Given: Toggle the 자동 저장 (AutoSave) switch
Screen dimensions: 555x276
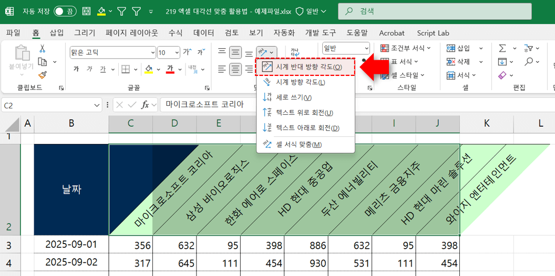Looking at the screenshot, I should coord(65,11).
